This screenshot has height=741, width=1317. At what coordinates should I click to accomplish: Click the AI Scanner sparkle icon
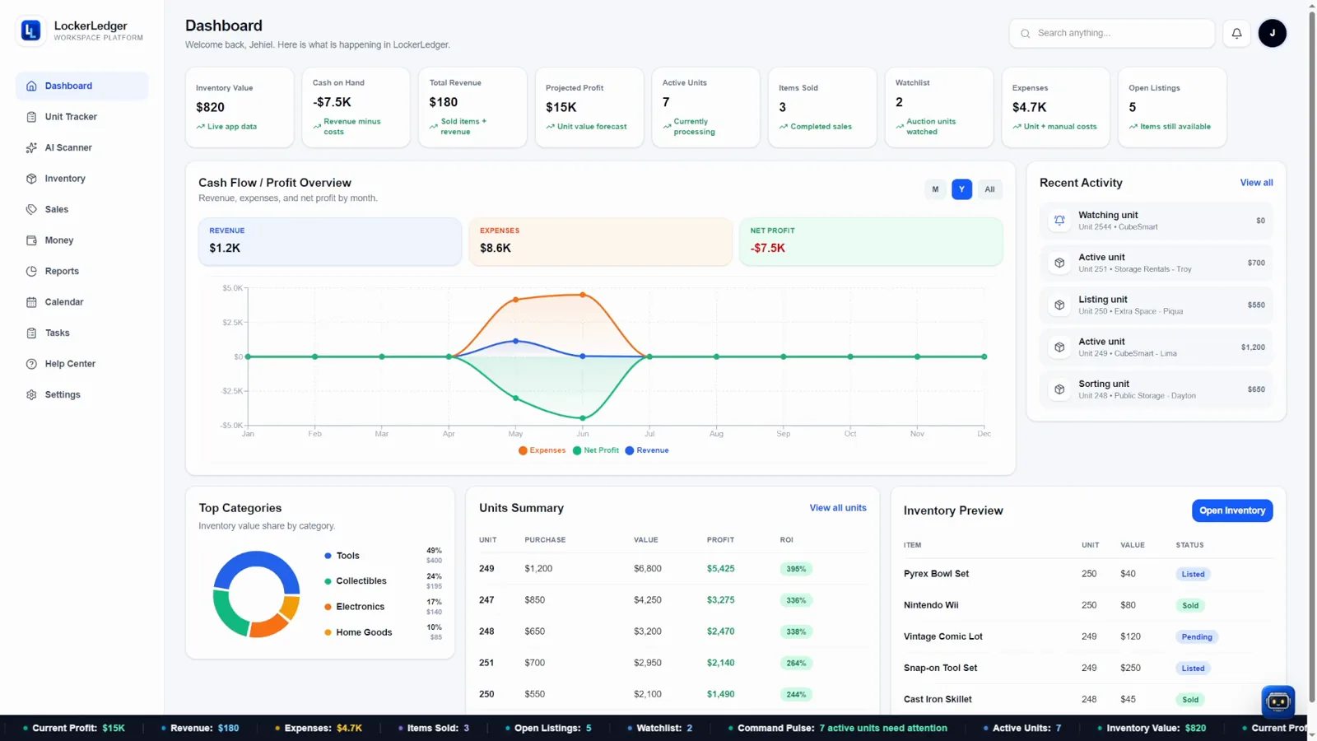point(31,147)
